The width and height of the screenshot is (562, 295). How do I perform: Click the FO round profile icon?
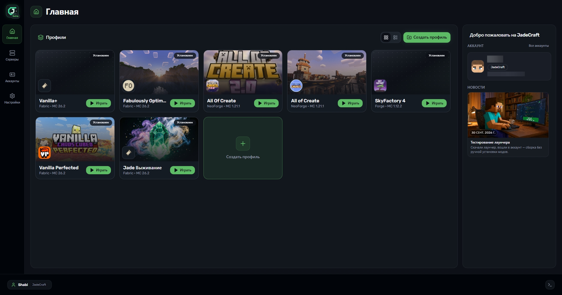tap(128, 86)
